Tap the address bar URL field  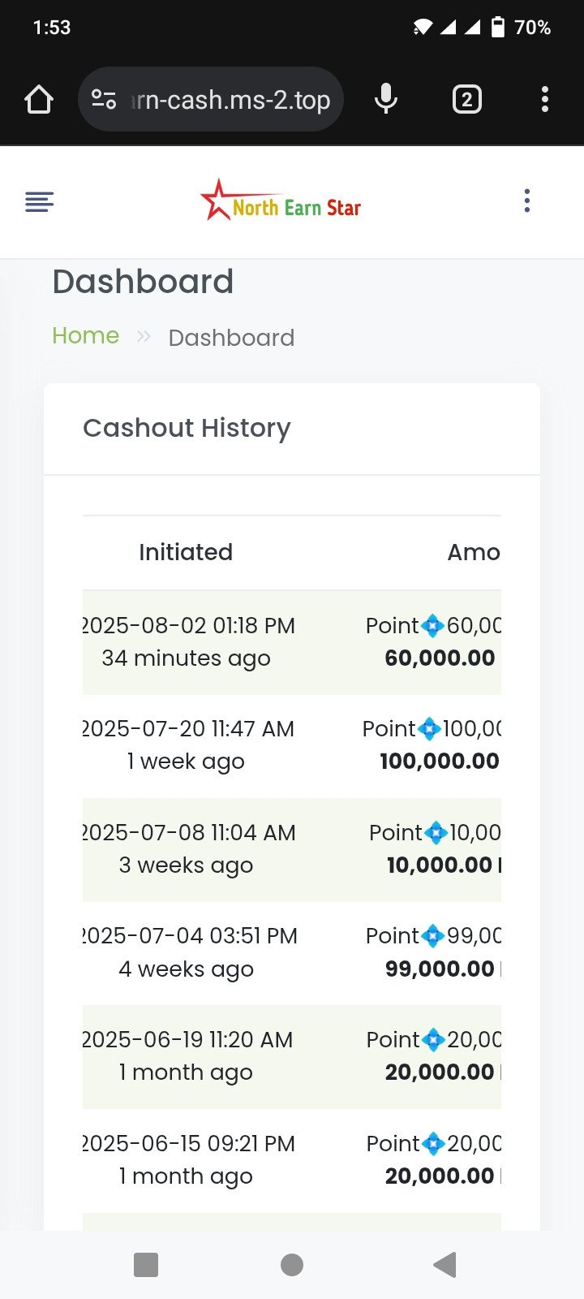click(231, 100)
